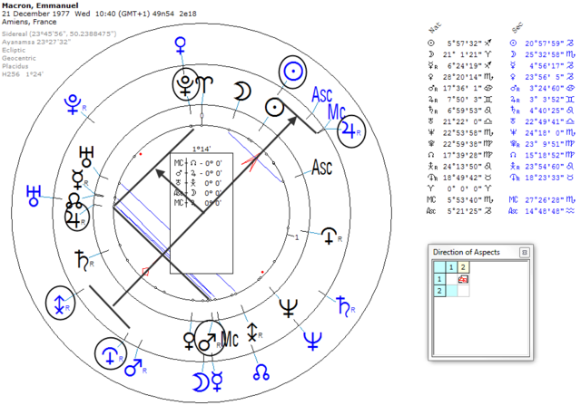Screen dimensions: 581x405
Task: Click the 'Nat' column header
Action: (435, 28)
